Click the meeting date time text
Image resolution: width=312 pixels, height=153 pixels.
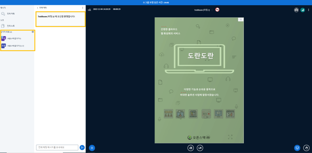point(102,9)
